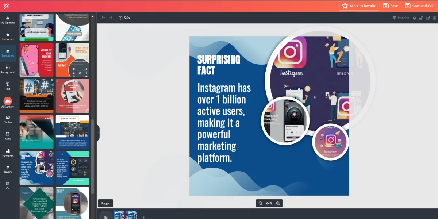Toggle the lock for the selected element
The height and width of the screenshot is (219, 438).
coord(421,18)
